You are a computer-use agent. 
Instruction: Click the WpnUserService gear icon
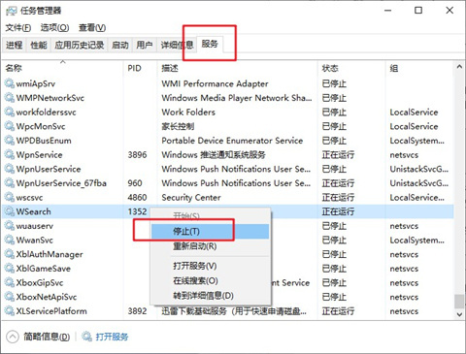tap(10, 169)
